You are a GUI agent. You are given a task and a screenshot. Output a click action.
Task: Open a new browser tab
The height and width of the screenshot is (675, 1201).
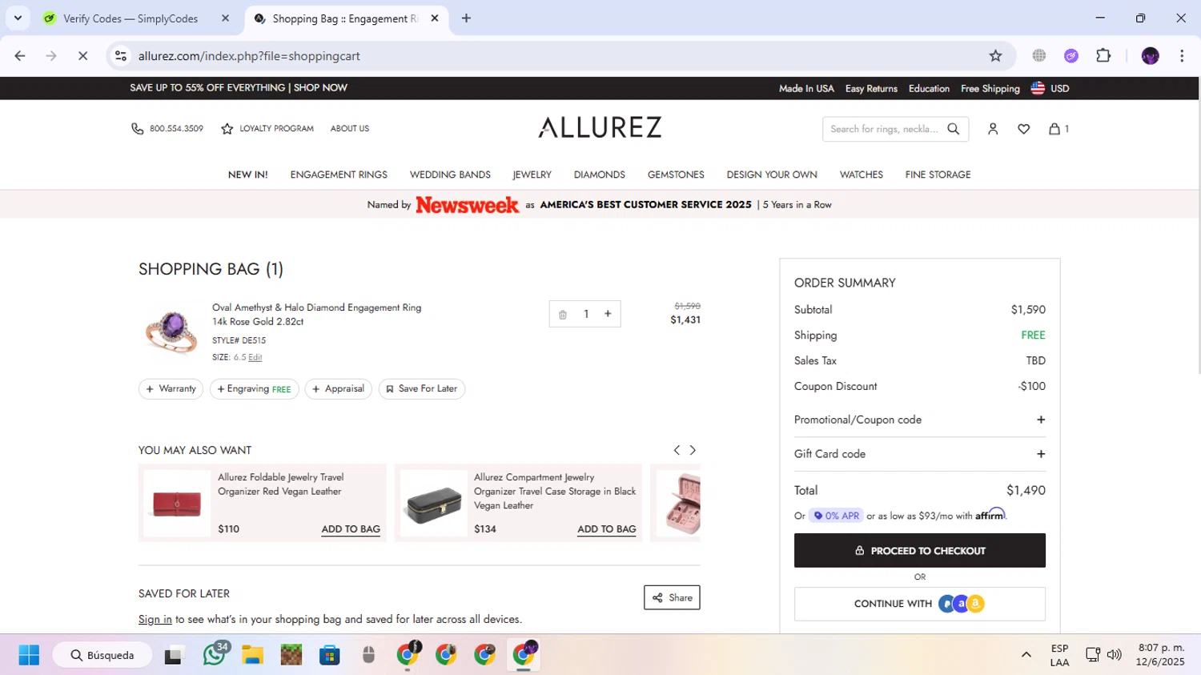tap(466, 18)
